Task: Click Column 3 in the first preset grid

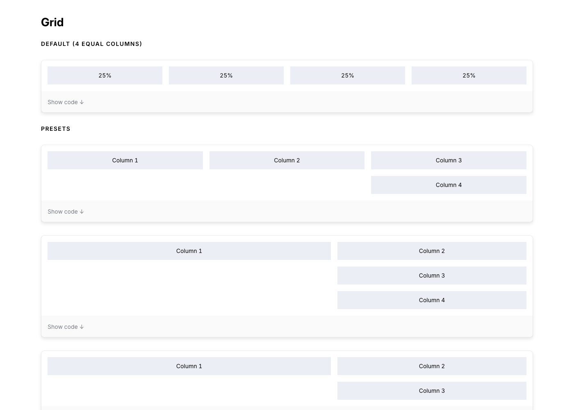Action: [449, 160]
